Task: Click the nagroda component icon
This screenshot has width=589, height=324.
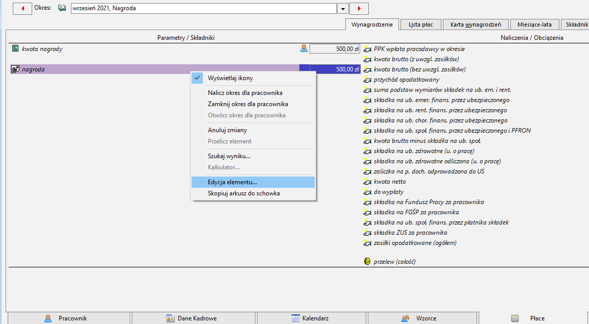Action: click(15, 69)
